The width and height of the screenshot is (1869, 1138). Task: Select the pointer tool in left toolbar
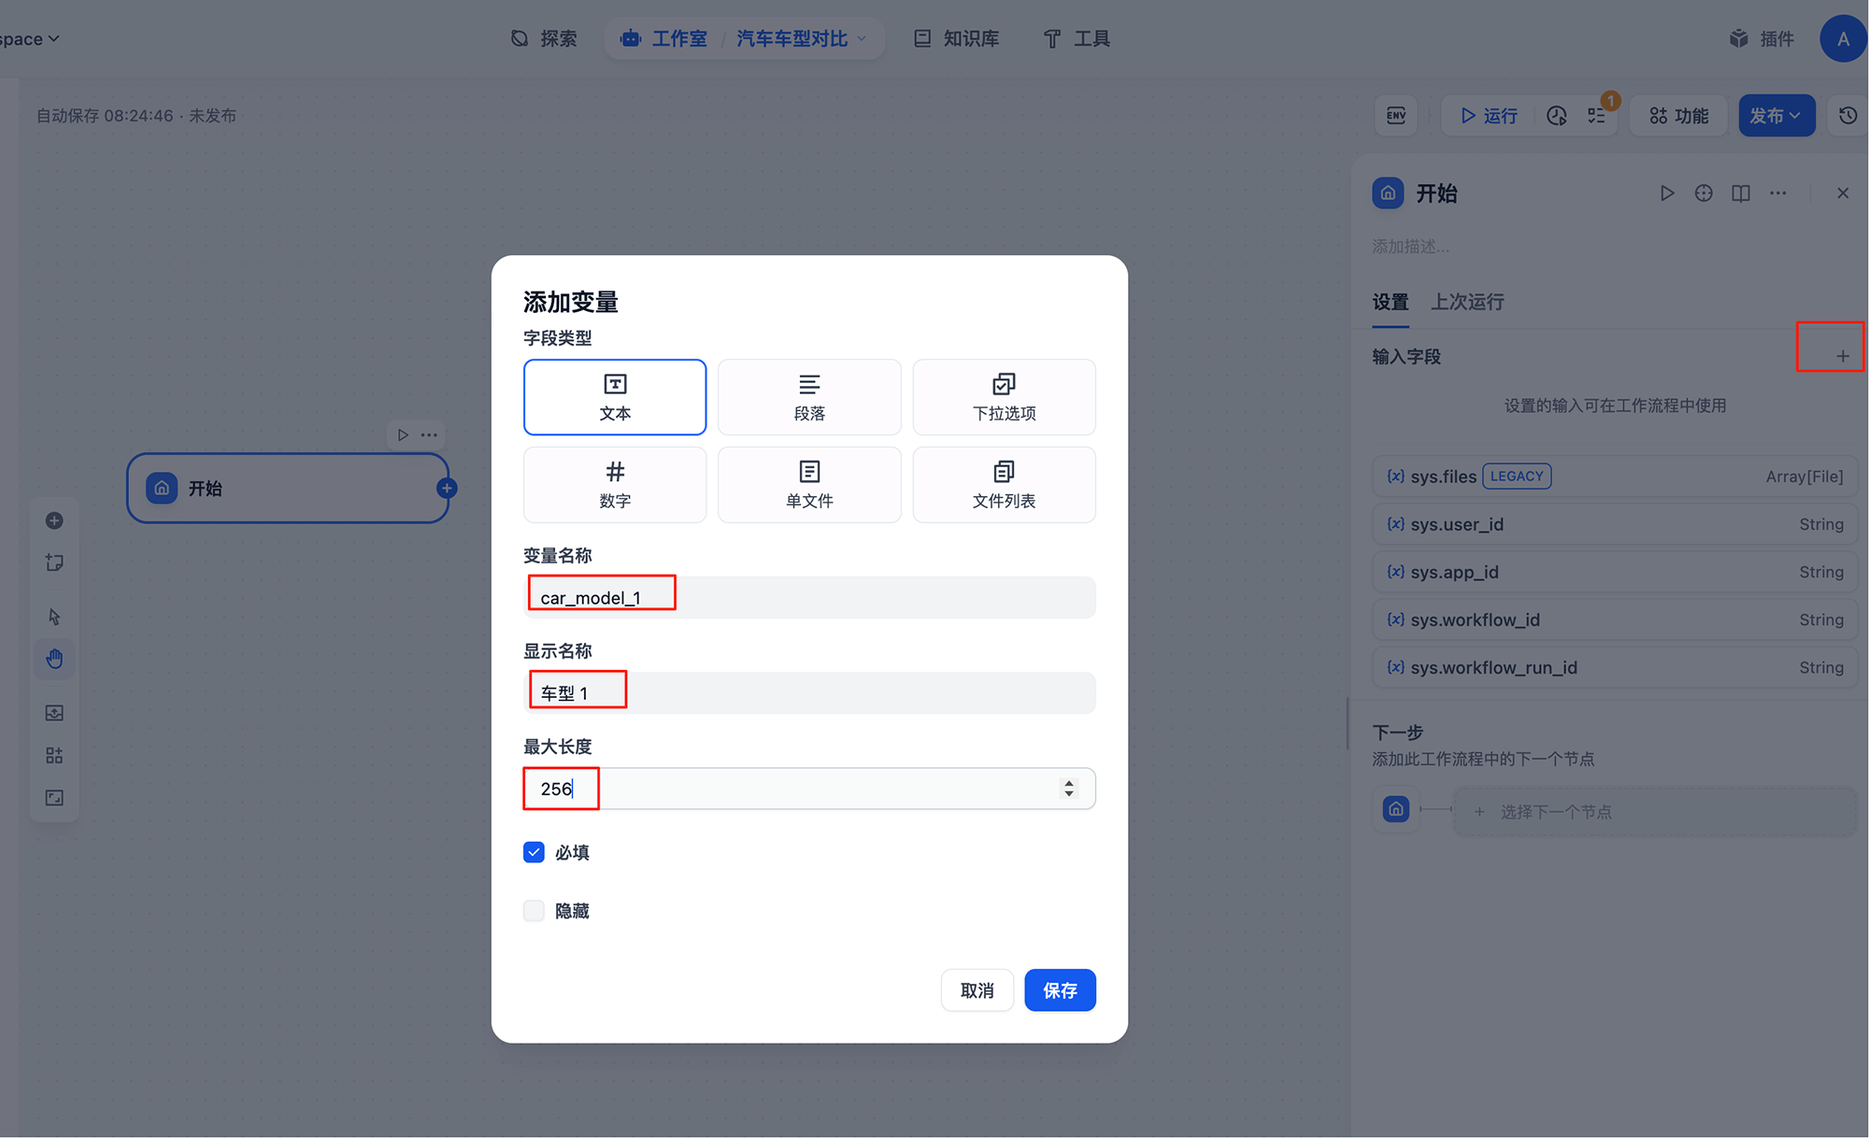pyautogui.click(x=54, y=617)
